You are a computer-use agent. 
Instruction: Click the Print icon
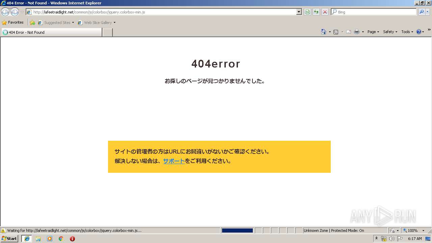(x=357, y=32)
